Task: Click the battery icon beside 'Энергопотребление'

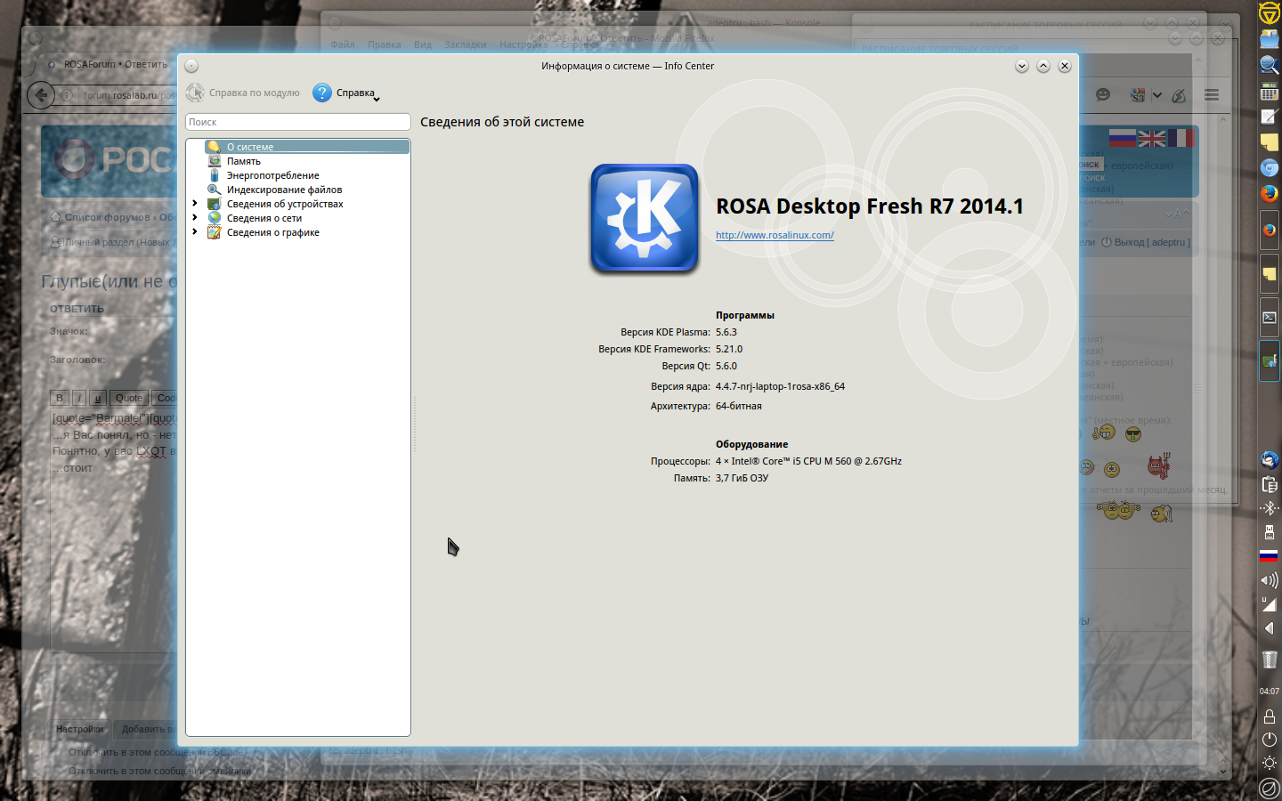Action: pyautogui.click(x=215, y=175)
